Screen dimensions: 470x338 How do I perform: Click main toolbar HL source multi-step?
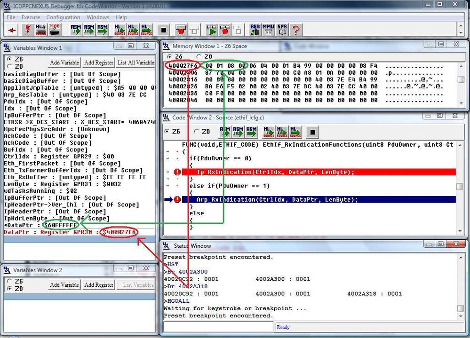133,30
